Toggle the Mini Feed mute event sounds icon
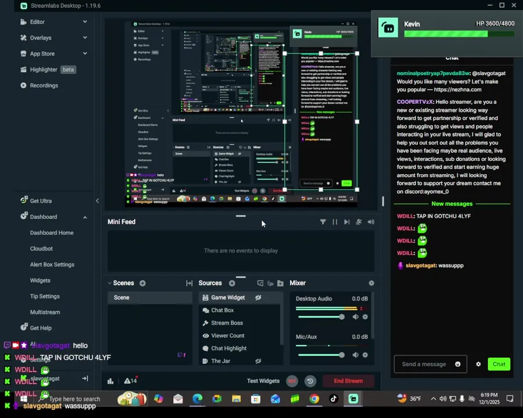This screenshot has height=418, width=523. pos(359,222)
